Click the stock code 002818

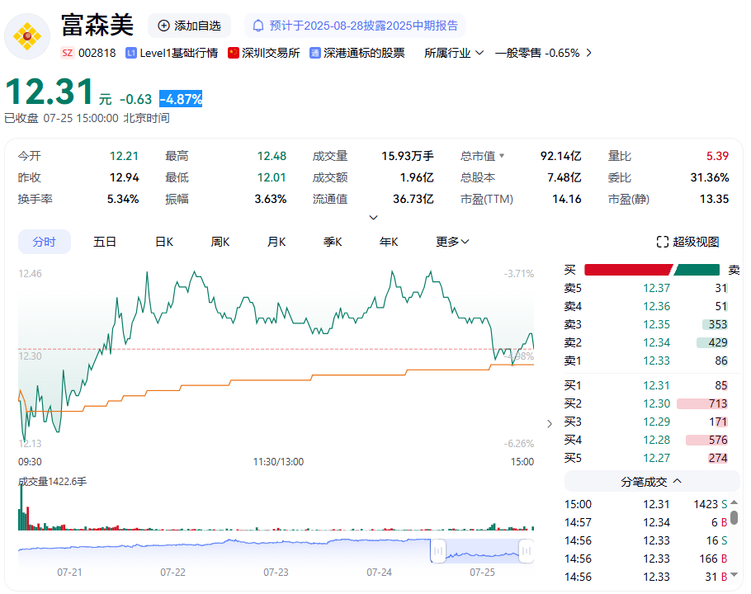click(97, 53)
